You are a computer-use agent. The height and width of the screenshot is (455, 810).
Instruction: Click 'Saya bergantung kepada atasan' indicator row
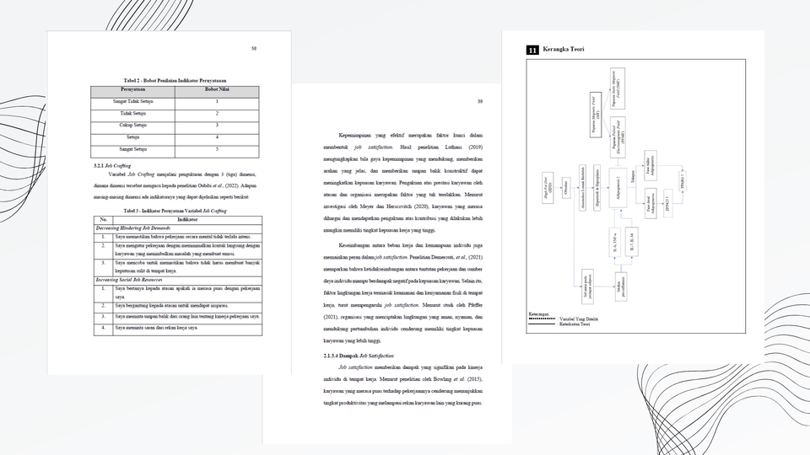coord(178,306)
